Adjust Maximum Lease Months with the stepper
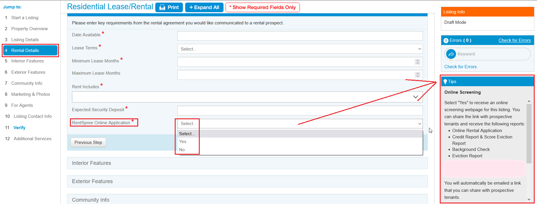The image size is (537, 204). click(418, 75)
